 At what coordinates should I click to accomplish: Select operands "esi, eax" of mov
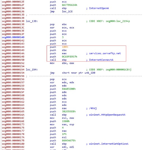(68, 118)
